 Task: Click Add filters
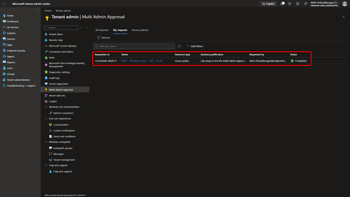[x=195, y=46]
